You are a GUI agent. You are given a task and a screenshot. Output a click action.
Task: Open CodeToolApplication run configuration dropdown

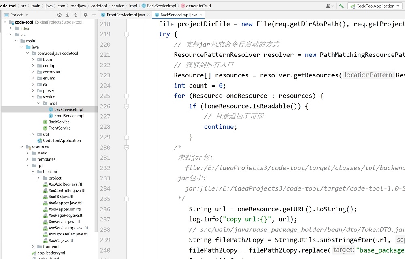pyautogui.click(x=375, y=6)
